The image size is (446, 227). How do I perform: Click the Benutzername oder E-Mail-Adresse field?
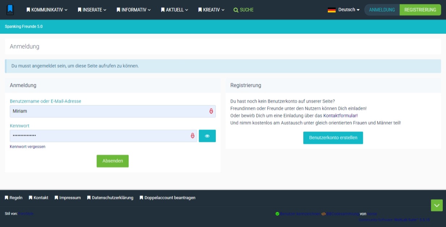pyautogui.click(x=108, y=111)
